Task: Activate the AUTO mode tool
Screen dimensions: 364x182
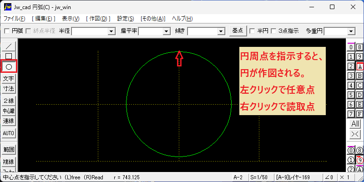Action: [9, 133]
